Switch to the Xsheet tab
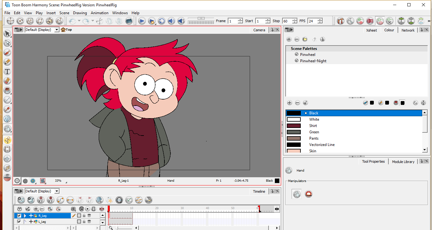This screenshot has width=432, height=230. click(x=372, y=30)
